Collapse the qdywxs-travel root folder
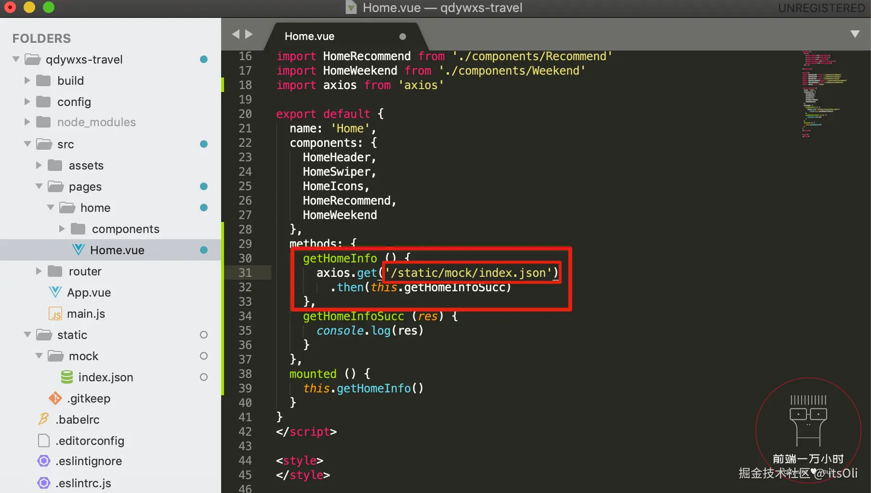 [x=16, y=59]
